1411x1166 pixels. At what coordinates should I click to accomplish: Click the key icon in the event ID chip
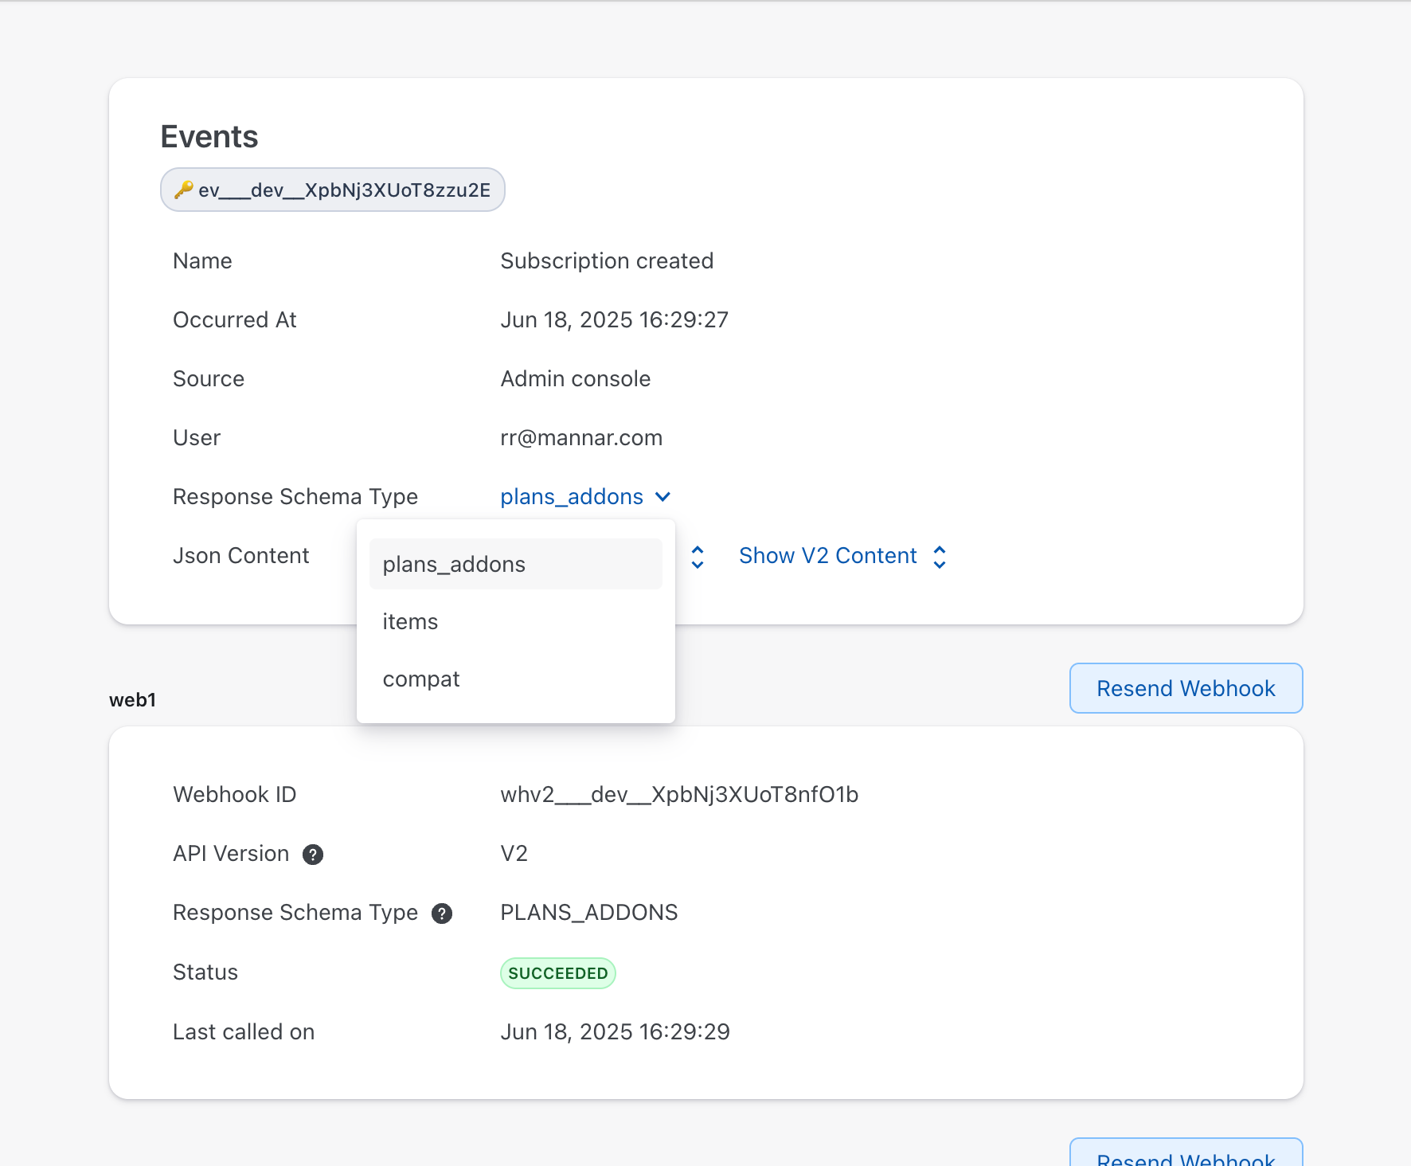tap(184, 190)
